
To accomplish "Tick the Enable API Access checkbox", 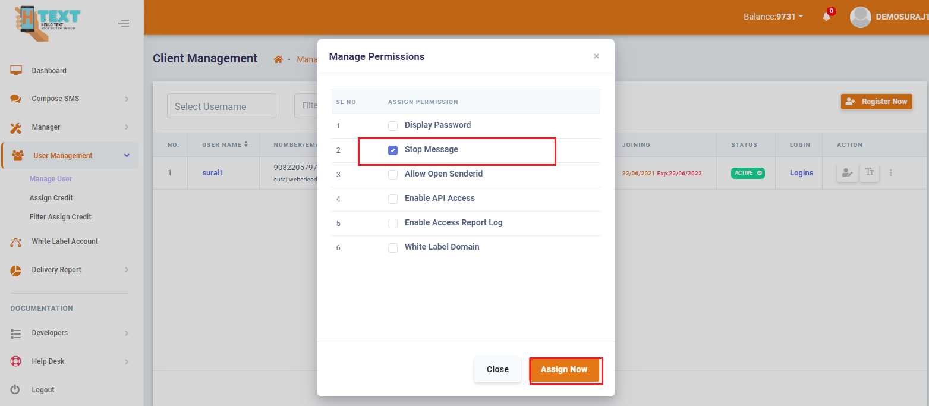I will (393, 199).
